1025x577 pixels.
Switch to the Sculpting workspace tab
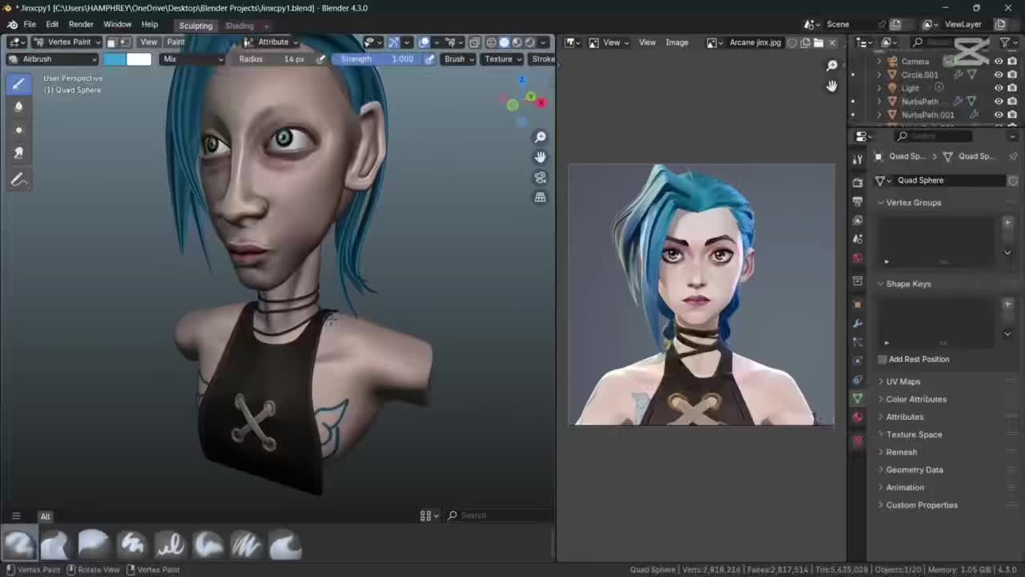click(x=195, y=26)
